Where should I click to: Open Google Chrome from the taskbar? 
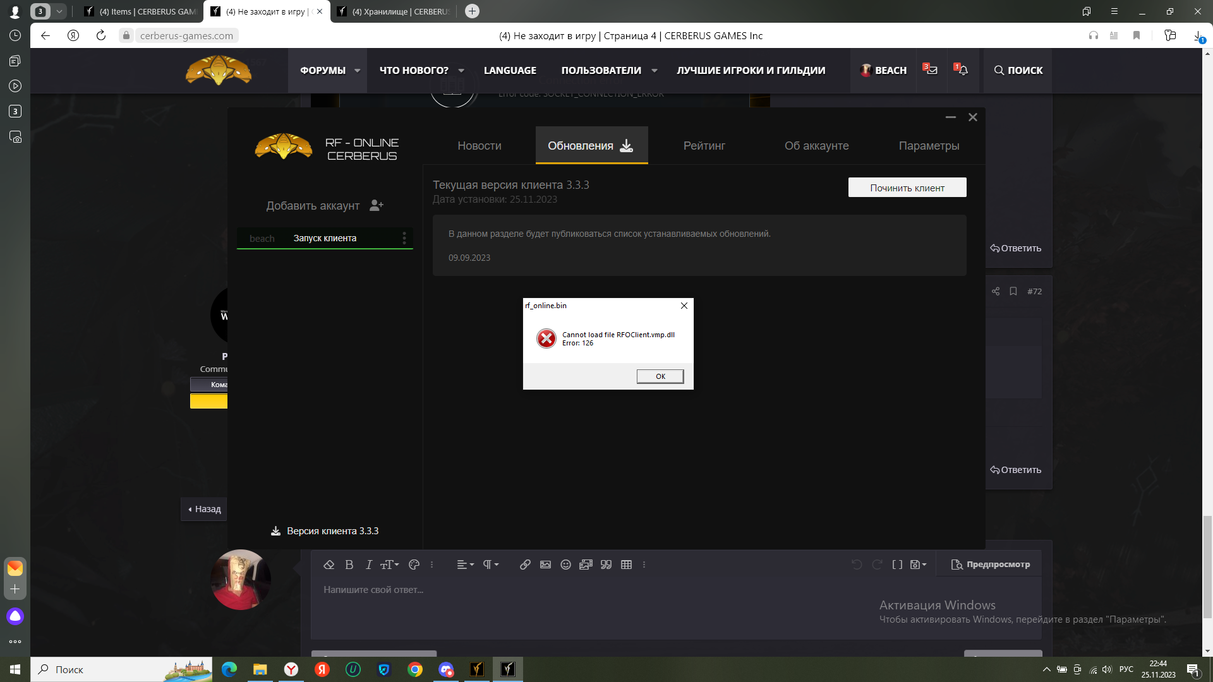(415, 669)
